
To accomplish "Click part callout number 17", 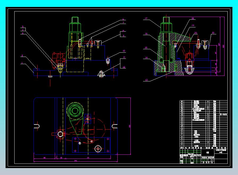I will [146, 18].
